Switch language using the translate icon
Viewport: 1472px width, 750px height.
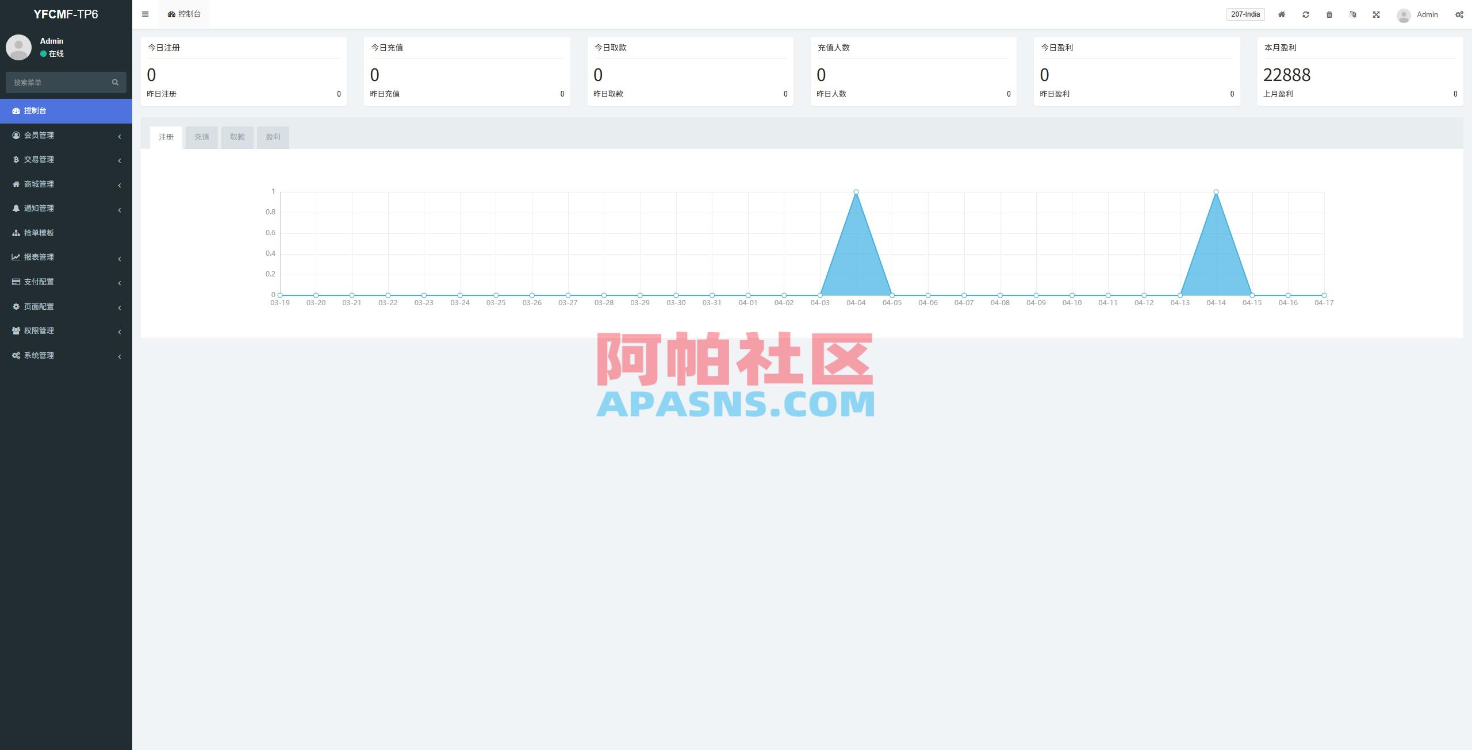click(x=1353, y=14)
